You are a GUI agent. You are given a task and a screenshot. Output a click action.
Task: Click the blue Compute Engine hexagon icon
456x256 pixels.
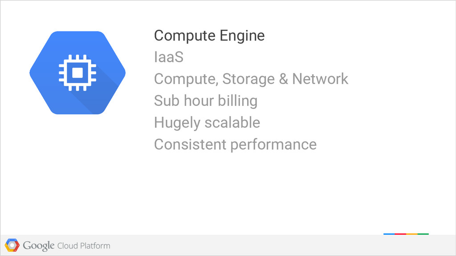77,72
